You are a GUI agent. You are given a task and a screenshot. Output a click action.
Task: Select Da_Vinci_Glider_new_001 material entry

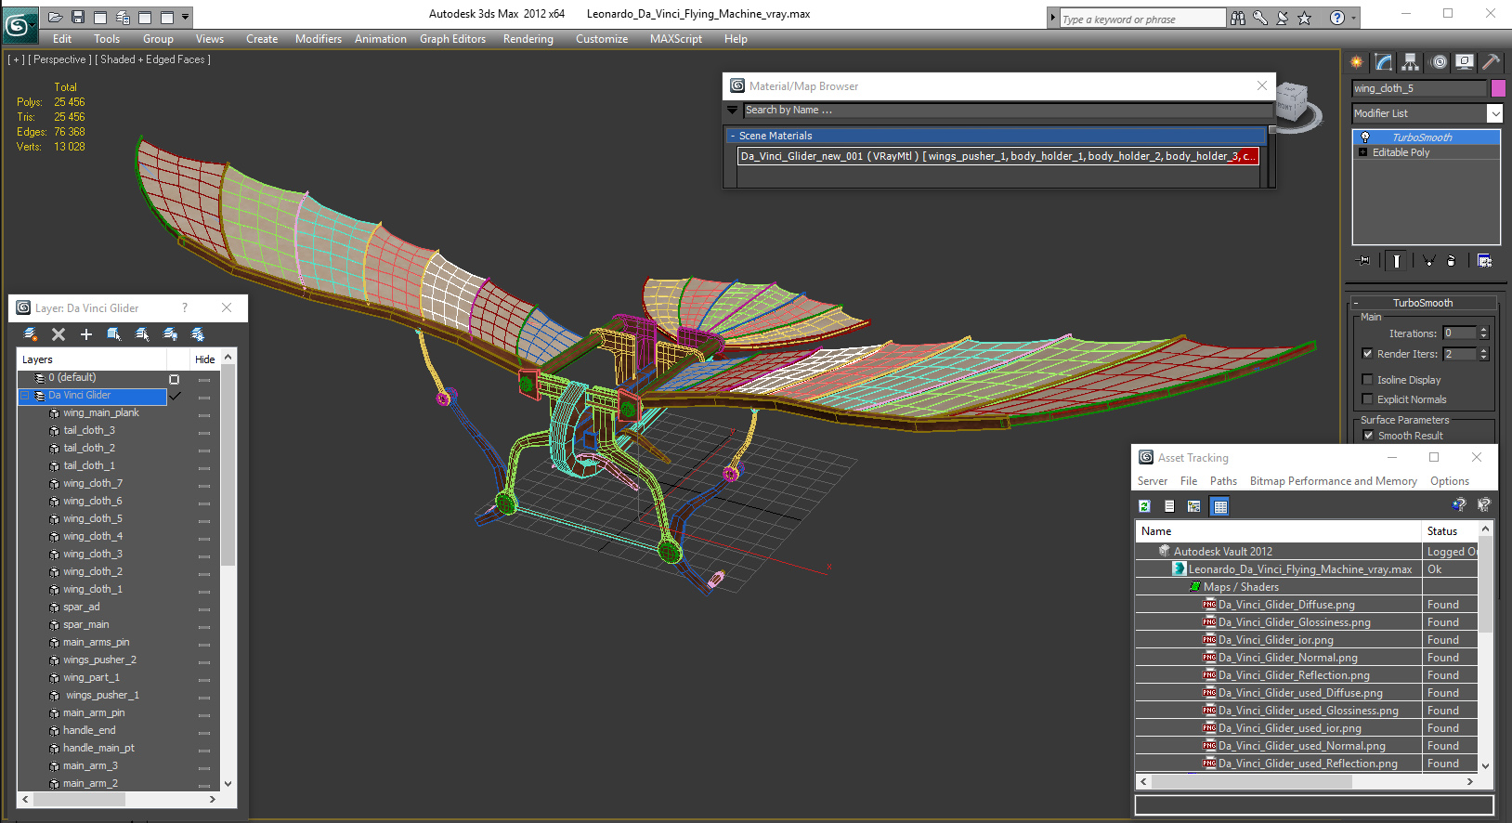[998, 156]
